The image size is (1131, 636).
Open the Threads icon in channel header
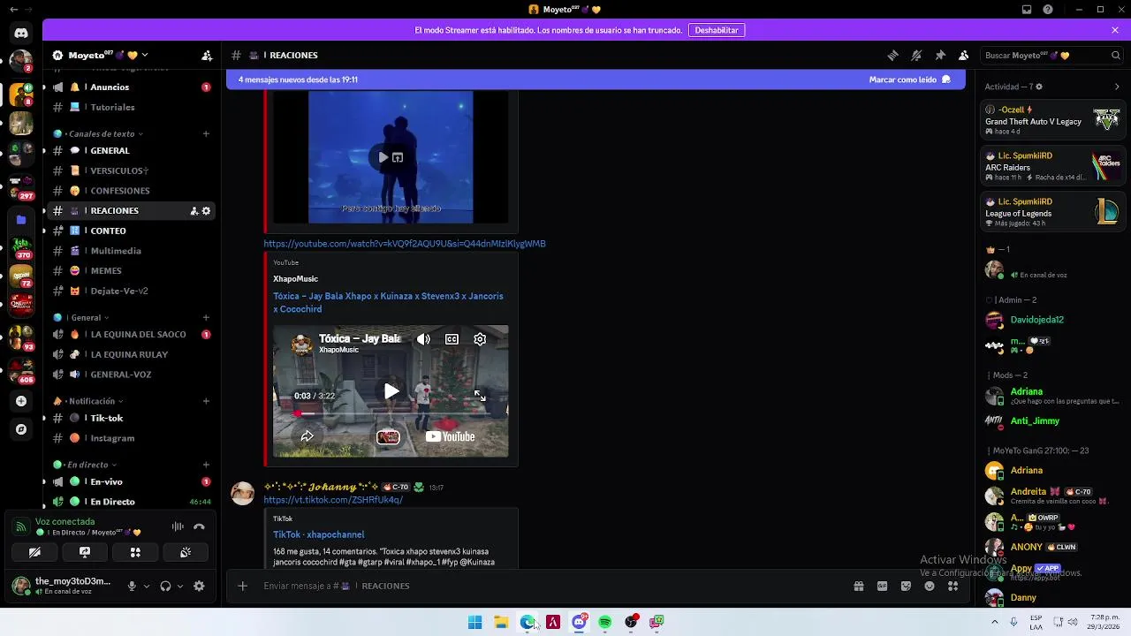892,55
